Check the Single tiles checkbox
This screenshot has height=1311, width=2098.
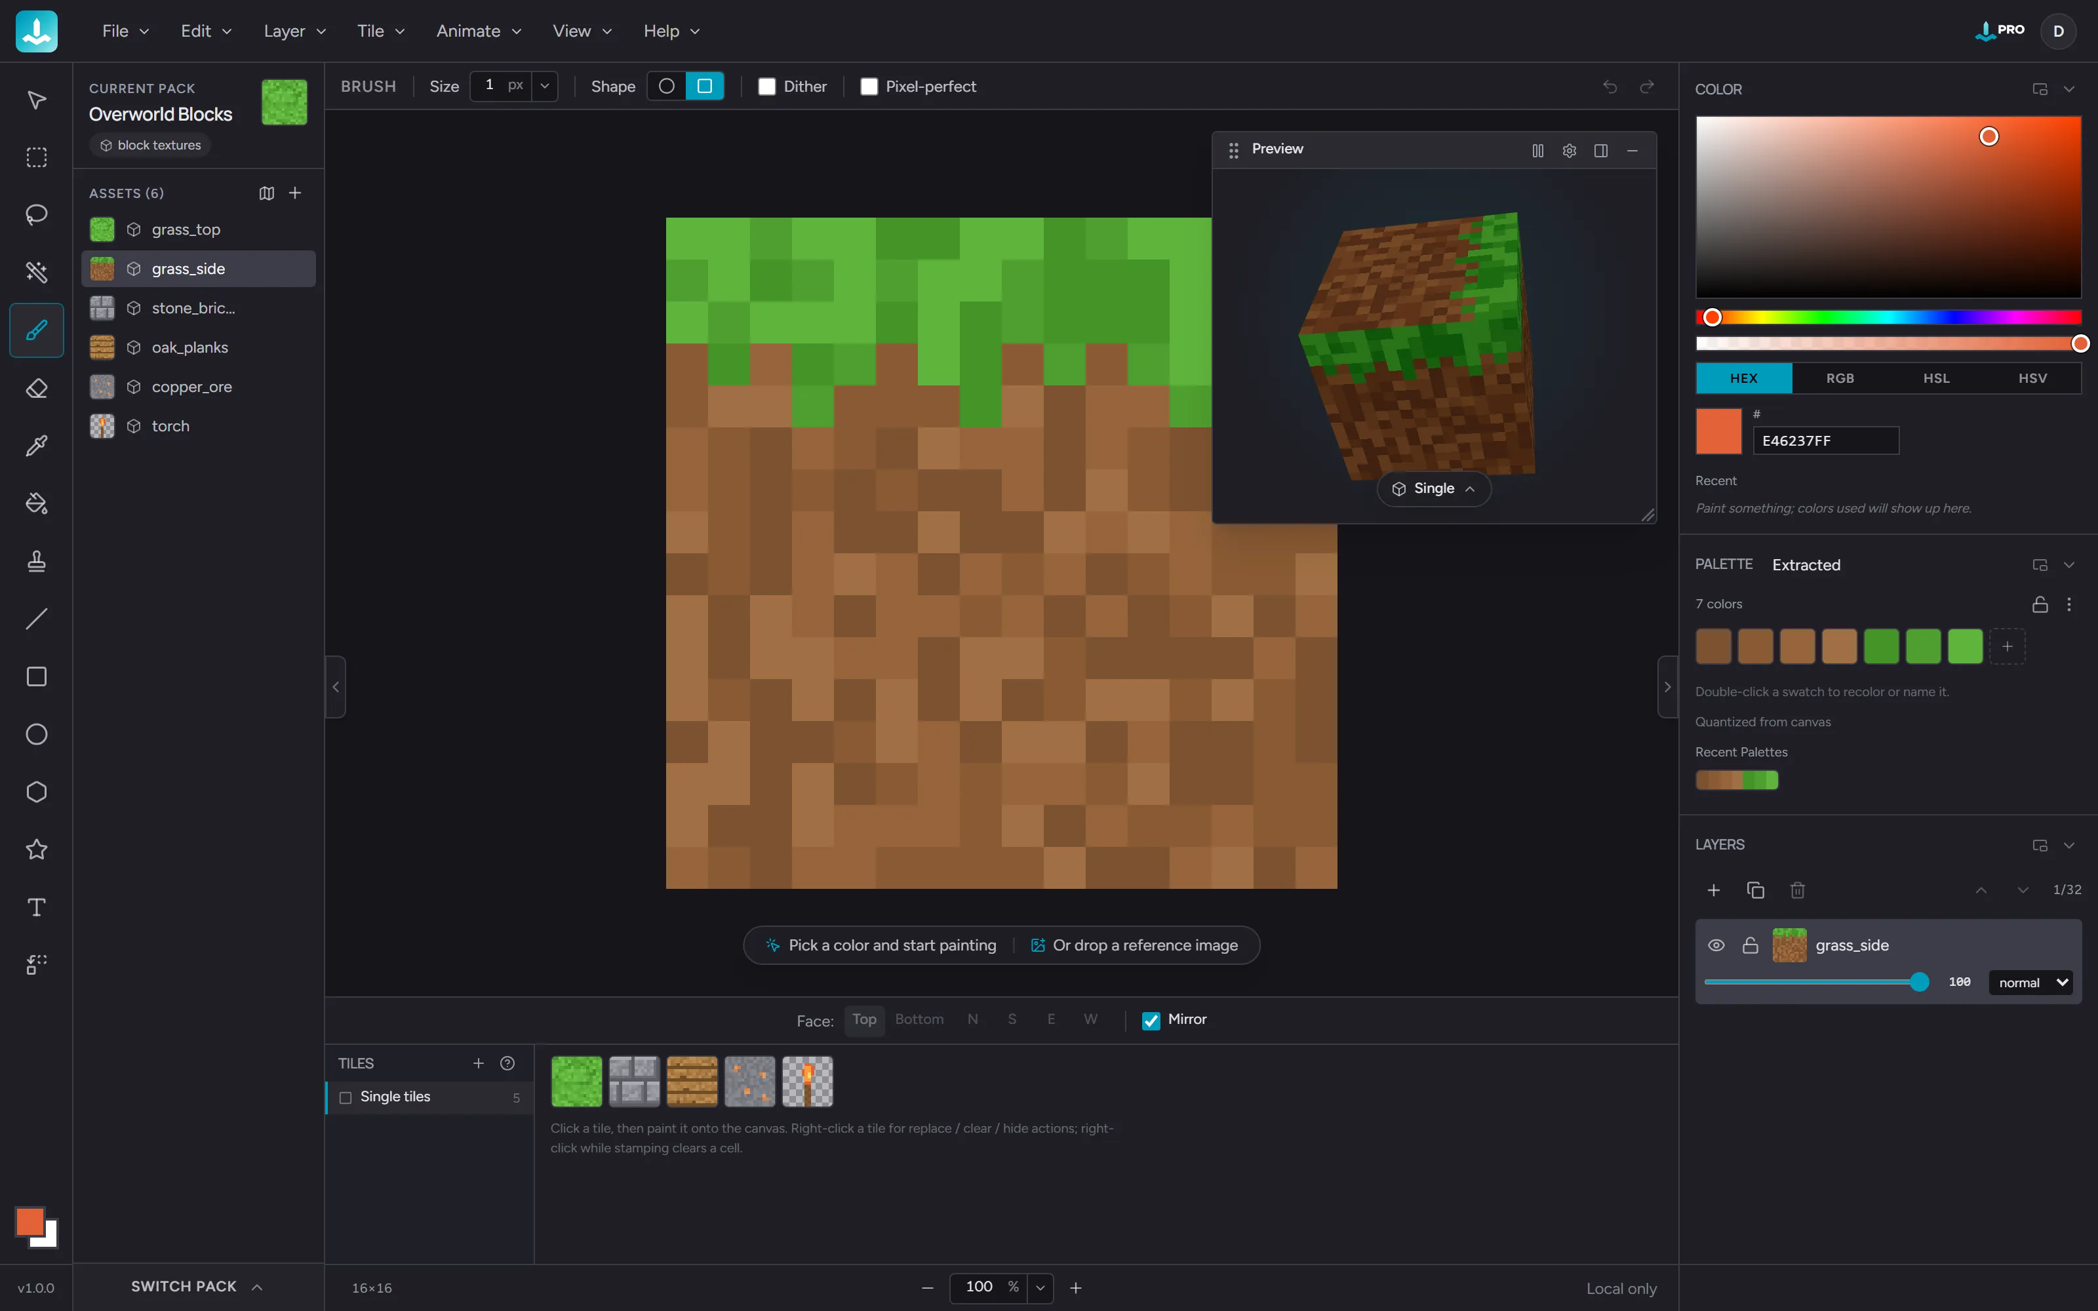click(346, 1098)
